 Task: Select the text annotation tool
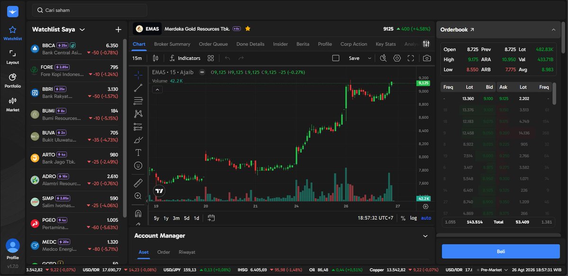click(x=138, y=153)
